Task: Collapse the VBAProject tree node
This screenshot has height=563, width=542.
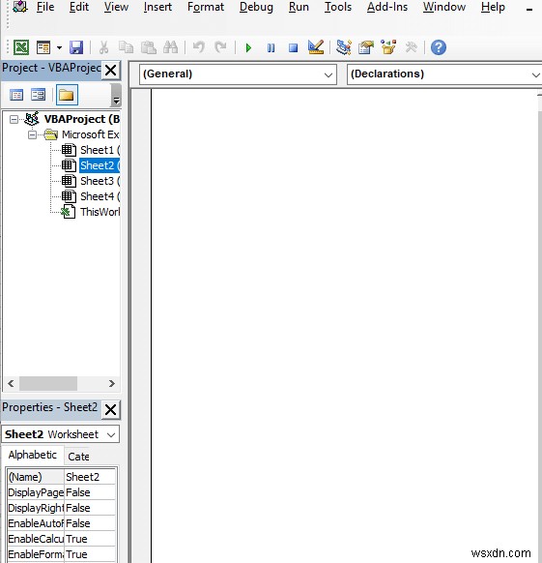Action: [14, 119]
